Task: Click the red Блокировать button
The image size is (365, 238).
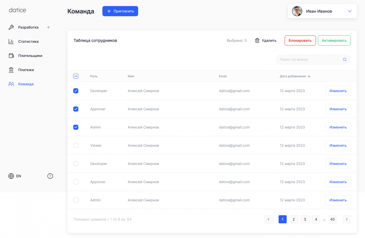Action: tap(300, 40)
